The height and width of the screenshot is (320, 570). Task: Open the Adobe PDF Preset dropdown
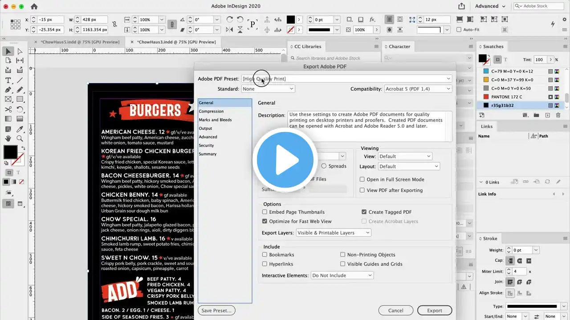[x=346, y=79]
